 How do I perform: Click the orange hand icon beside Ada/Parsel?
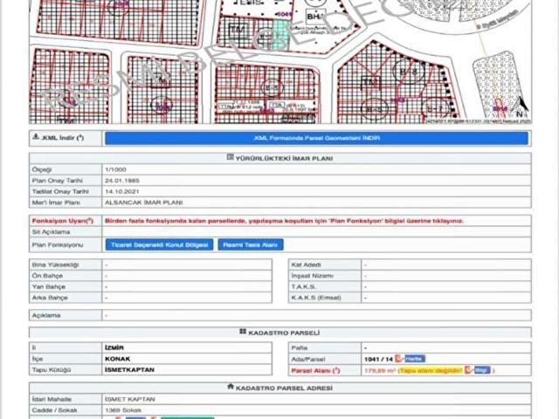(398, 359)
